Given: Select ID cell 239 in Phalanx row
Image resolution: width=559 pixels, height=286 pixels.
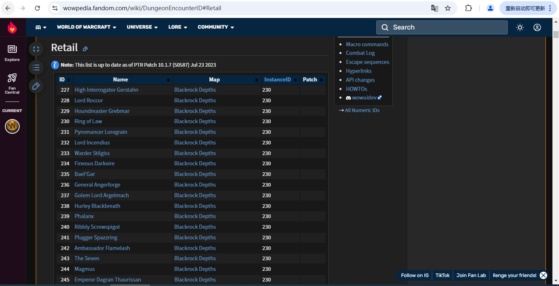Looking at the screenshot, I should pos(65,216).
